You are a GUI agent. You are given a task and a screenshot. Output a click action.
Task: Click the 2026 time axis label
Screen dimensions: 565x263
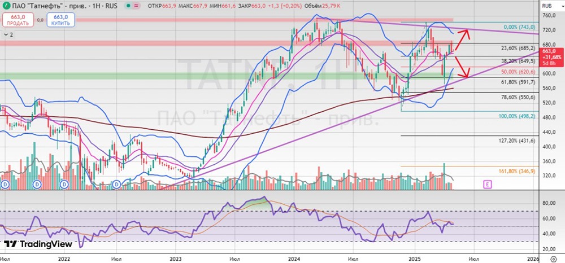pyautogui.click(x=533, y=258)
